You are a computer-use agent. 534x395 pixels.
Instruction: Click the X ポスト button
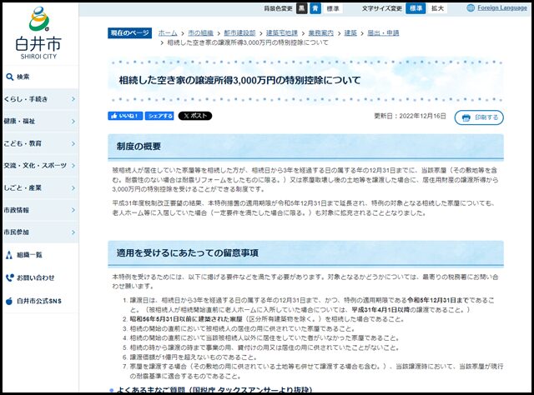coord(195,116)
